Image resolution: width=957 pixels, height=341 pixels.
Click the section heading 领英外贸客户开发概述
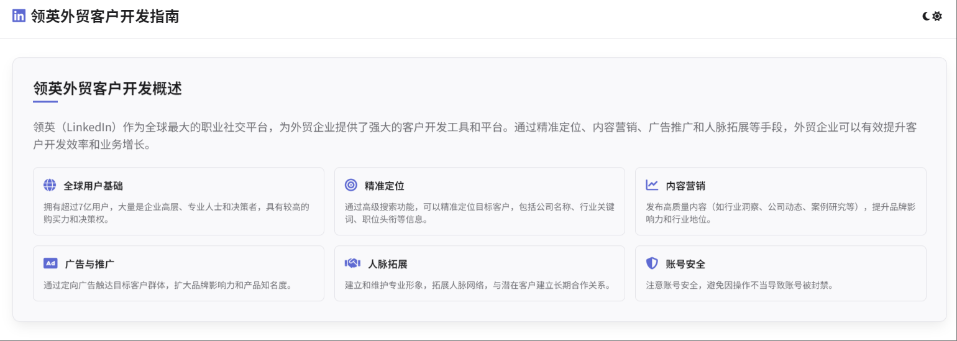tap(108, 88)
